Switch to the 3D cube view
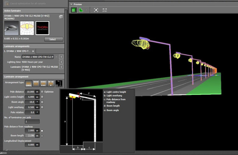Viewport: 238px width, 155px height. click(74, 10)
